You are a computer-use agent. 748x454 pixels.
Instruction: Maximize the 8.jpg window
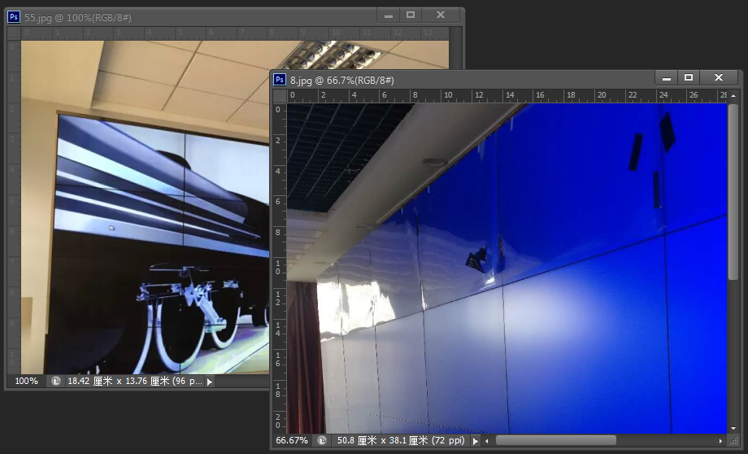[689, 77]
